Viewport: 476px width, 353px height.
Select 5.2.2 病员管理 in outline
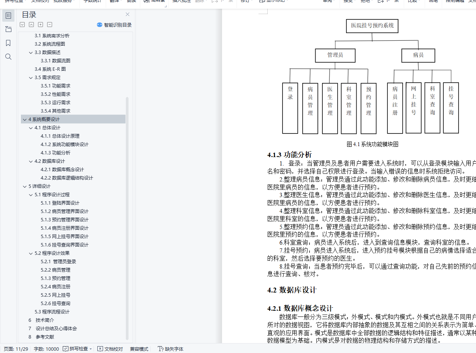(x=56, y=270)
